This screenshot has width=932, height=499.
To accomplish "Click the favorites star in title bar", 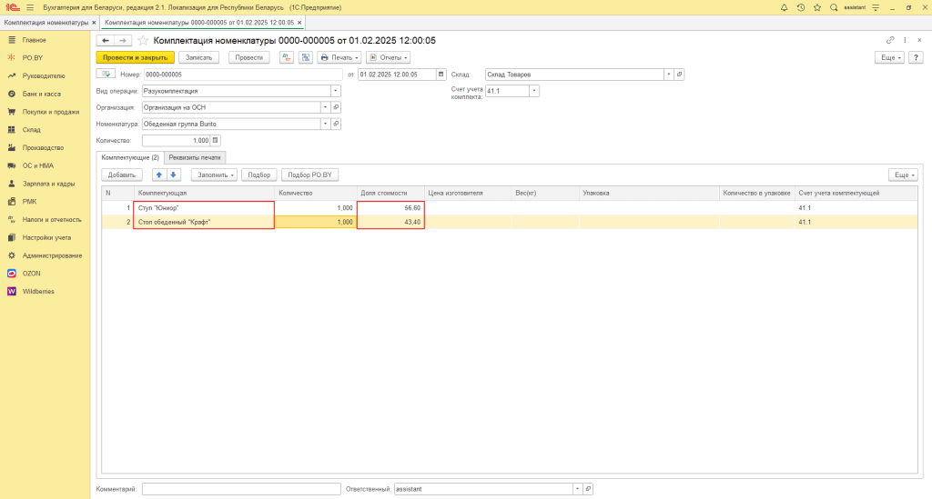I will [815, 7].
